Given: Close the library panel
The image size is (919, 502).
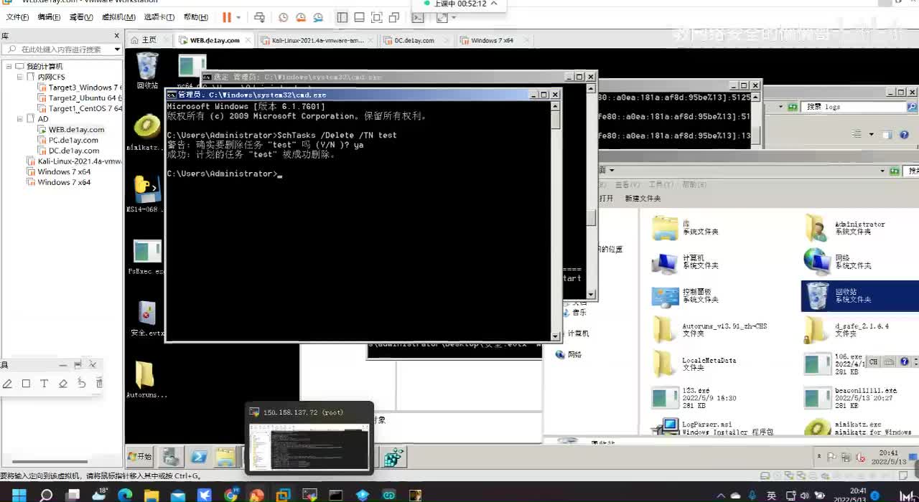Looking at the screenshot, I should 117,35.
